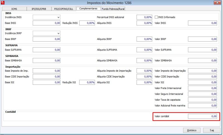The height and width of the screenshot is (135, 223).
Task: Focus the Valor Seguro Internacional field
Action: point(203,94)
